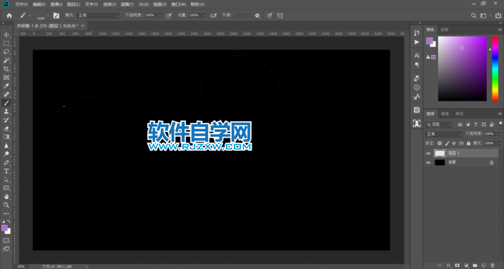Toggle lock image pixels brush icon
This screenshot has width=504, height=269.
[447, 143]
